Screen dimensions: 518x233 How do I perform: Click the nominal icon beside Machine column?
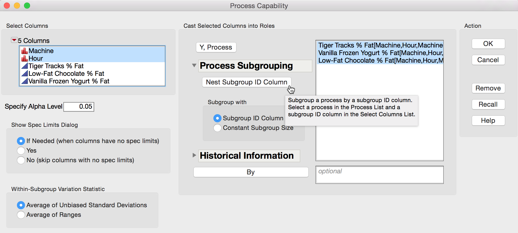pyautogui.click(x=24, y=51)
